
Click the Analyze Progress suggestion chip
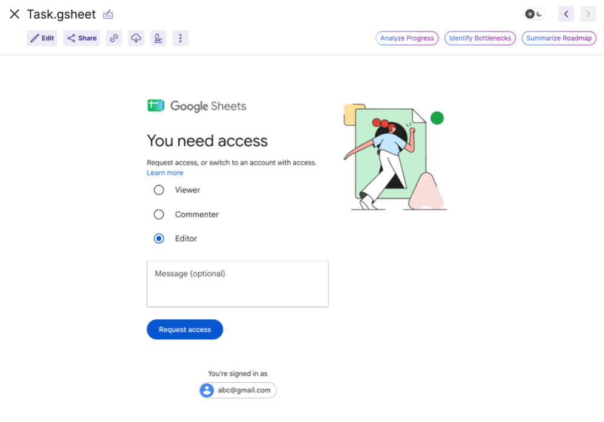407,38
